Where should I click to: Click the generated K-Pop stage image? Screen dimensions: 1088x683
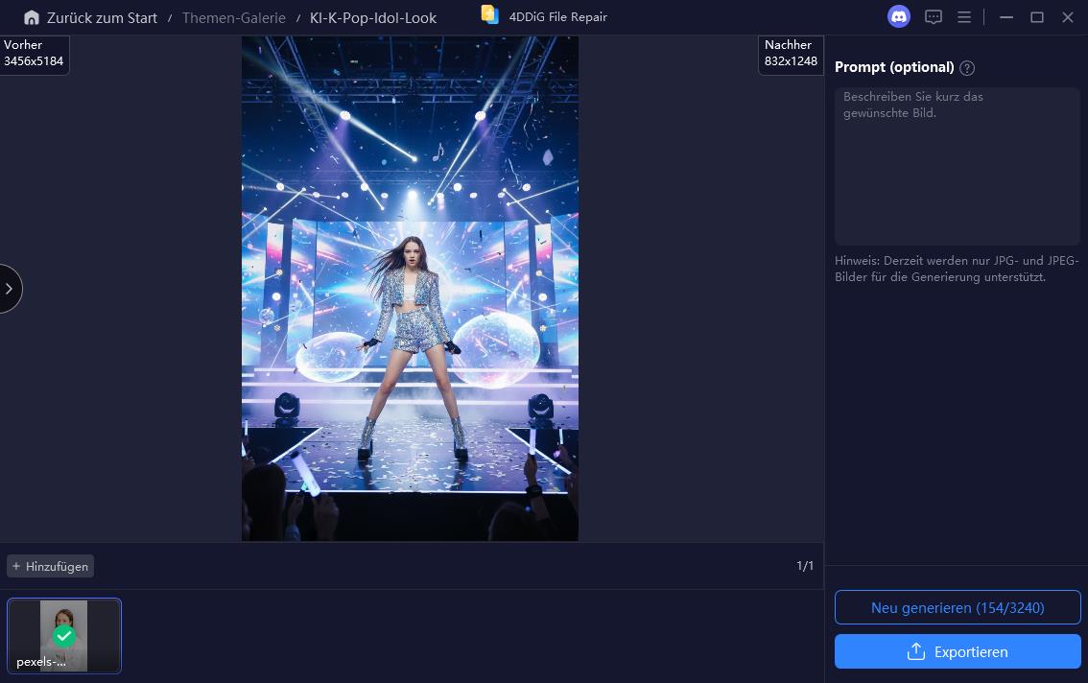pos(410,289)
